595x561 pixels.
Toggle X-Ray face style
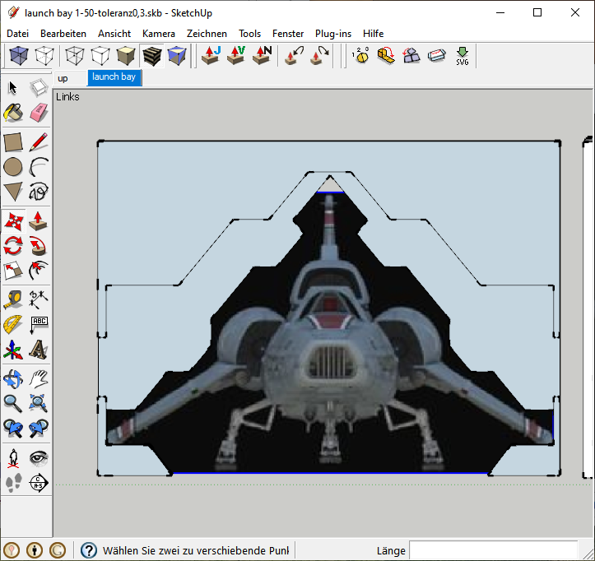pos(19,56)
